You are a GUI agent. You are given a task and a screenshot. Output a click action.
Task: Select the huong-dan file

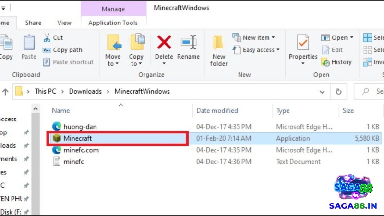80,127
